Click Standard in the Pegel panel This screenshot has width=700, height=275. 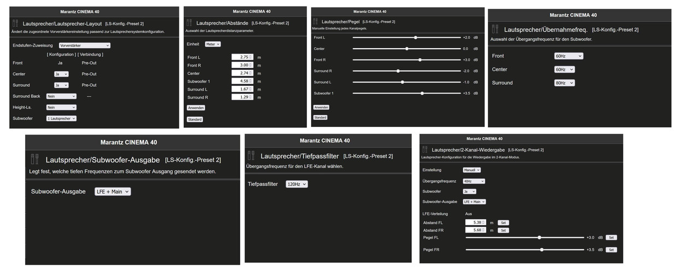click(x=320, y=118)
